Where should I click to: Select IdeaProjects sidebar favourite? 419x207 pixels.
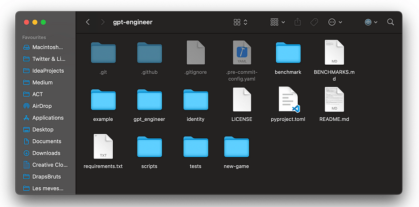[x=48, y=70]
